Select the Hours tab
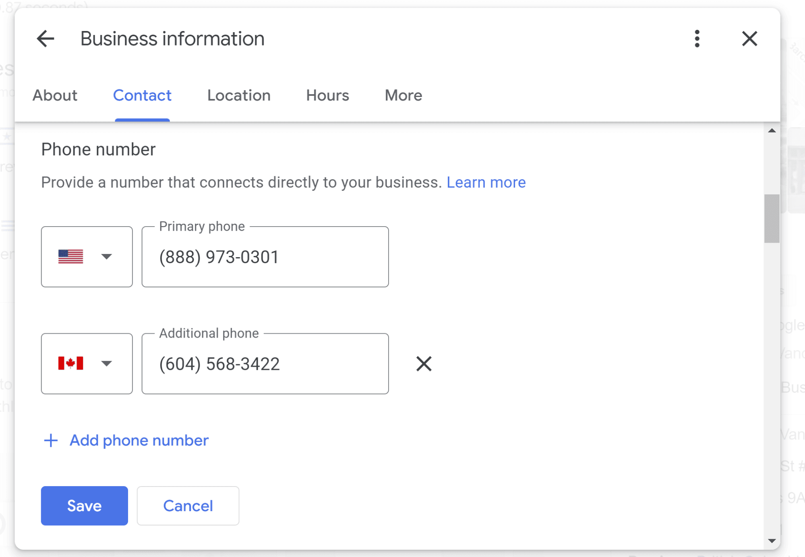The width and height of the screenshot is (805, 557). tap(328, 95)
